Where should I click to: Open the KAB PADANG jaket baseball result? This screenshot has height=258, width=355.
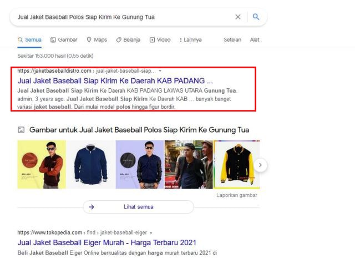[115, 80]
